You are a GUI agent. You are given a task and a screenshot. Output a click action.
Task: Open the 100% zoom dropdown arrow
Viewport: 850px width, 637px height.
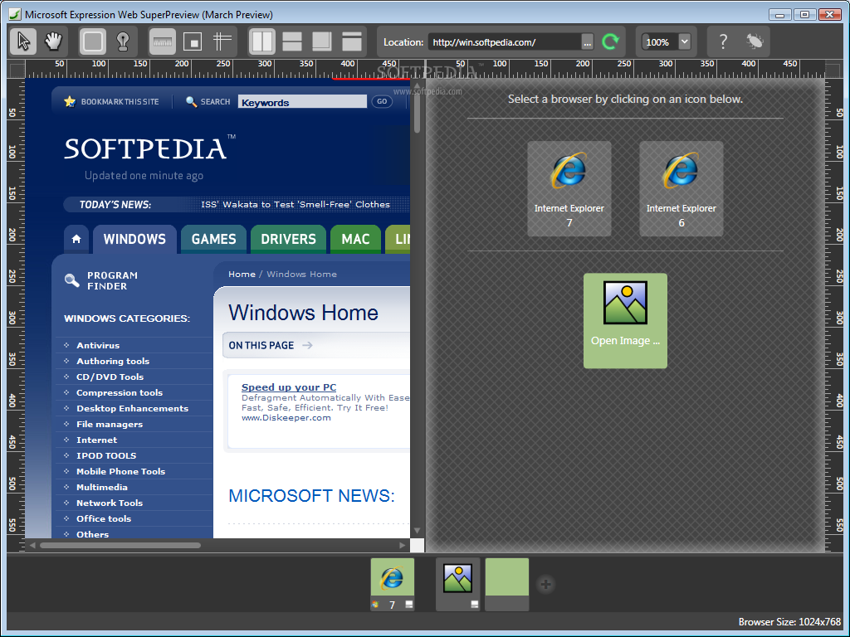(x=685, y=41)
